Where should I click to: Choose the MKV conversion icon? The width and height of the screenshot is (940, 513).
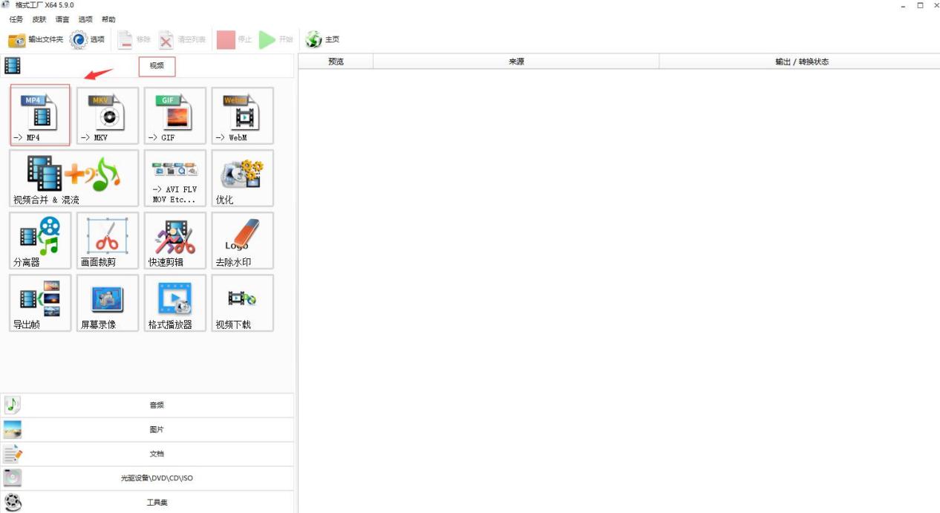click(108, 114)
